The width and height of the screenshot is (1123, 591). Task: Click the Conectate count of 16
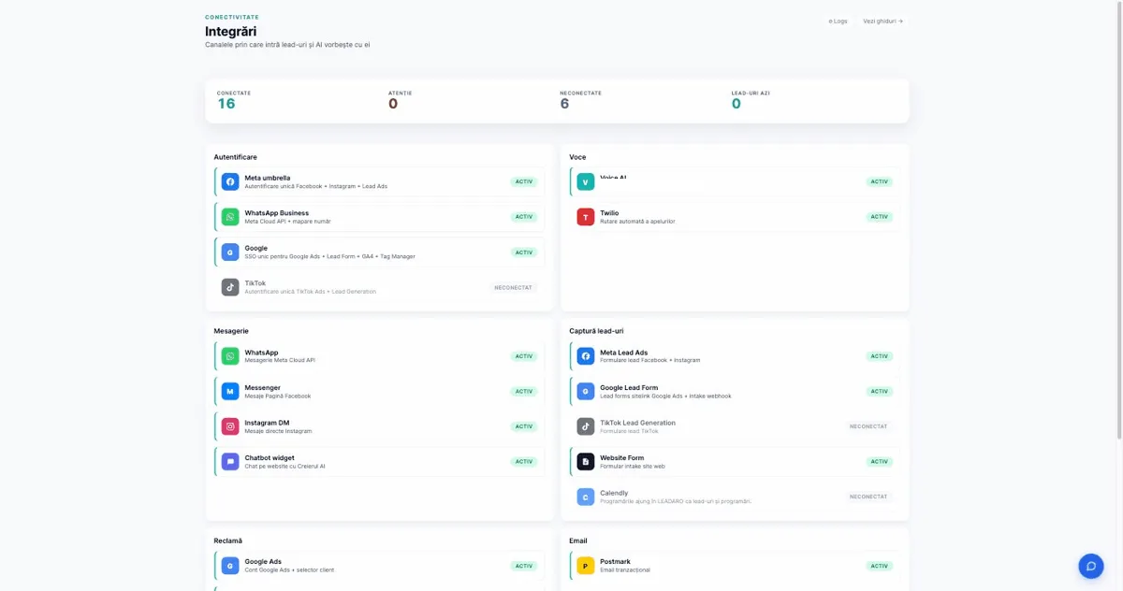tap(226, 104)
